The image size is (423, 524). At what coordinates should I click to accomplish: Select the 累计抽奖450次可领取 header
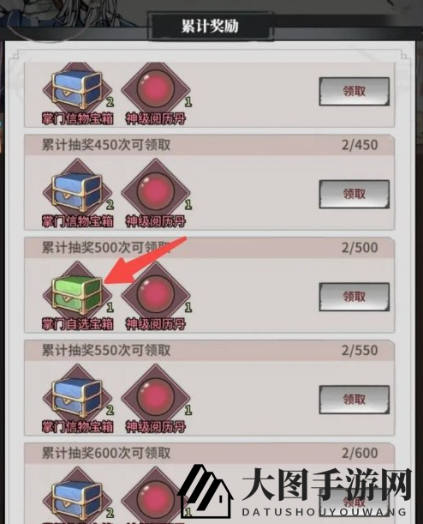106,145
